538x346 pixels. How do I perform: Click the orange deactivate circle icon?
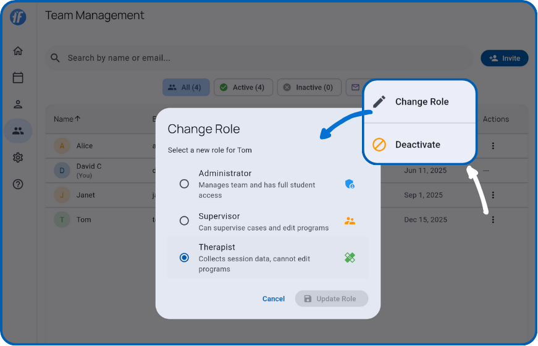tap(379, 145)
